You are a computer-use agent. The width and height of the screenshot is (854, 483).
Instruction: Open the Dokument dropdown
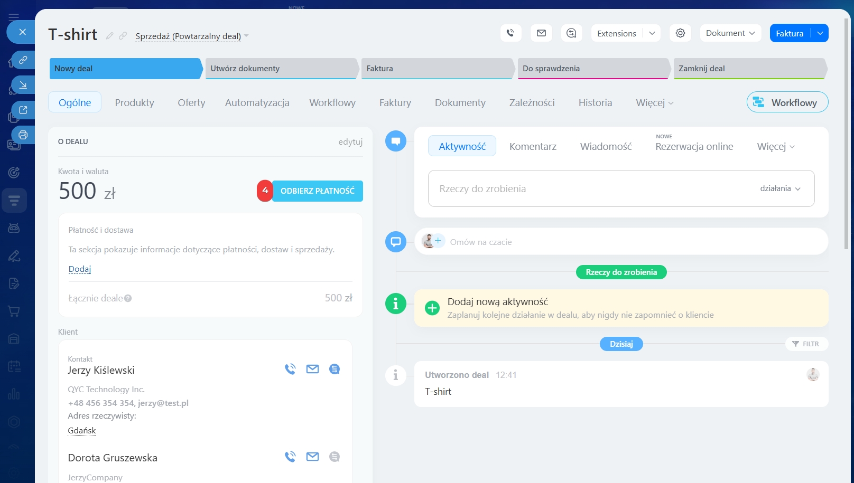point(730,33)
